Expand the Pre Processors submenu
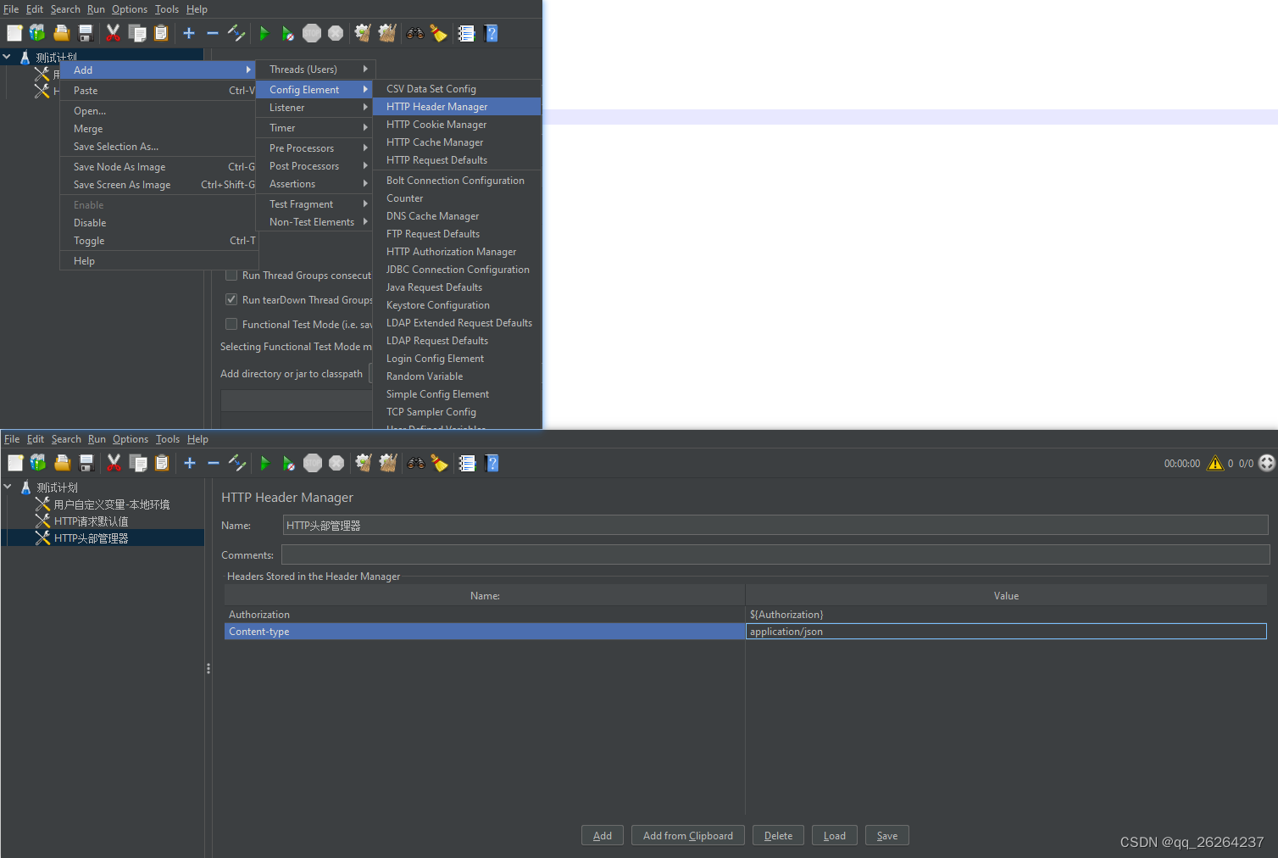 tap(315, 148)
